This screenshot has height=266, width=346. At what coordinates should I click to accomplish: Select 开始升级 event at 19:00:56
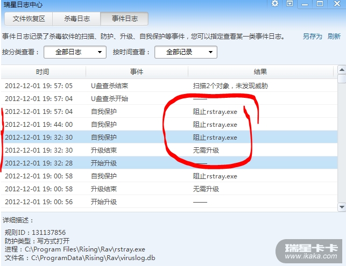[x=104, y=202]
